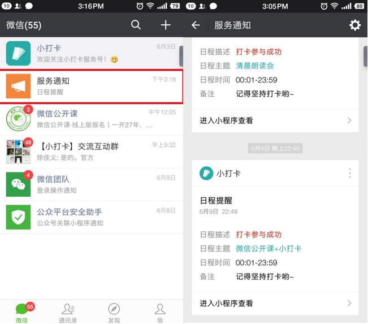Open settings gear in 服务通知 screen
Image resolution: width=368 pixels, height=324 pixels.
coord(354,25)
